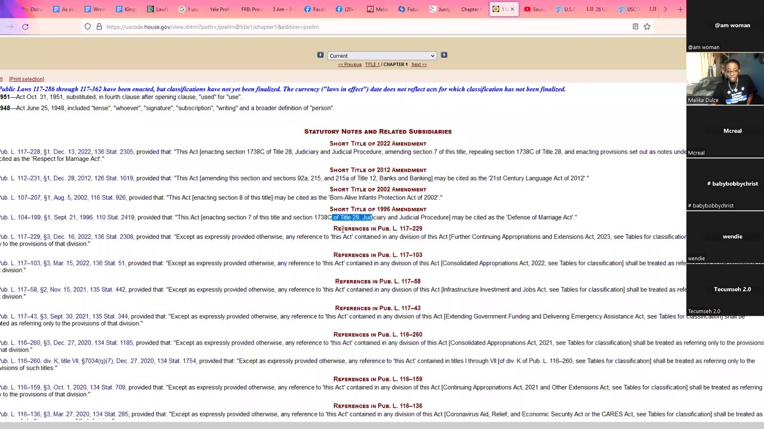Open tracking protection shield icon
The image size is (764, 429).
[x=88, y=27]
